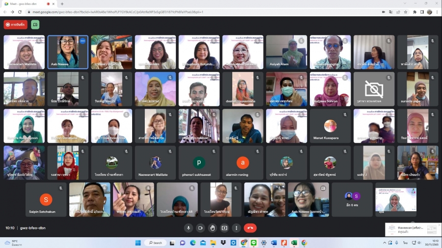Open options on Aab Nawee's tile
Image resolution: width=442 pixels, height=248 pixels.
click(83, 41)
